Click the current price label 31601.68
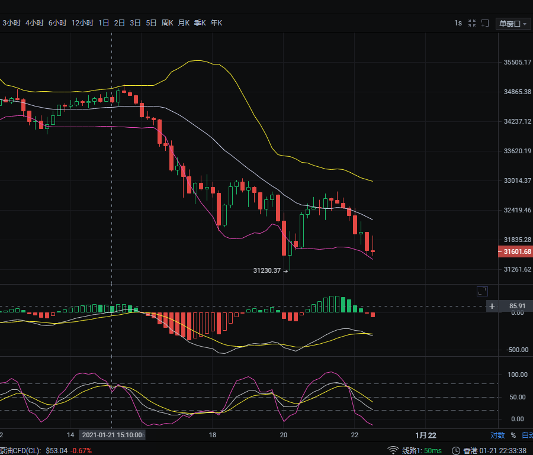This screenshot has width=533, height=455. tap(515, 252)
